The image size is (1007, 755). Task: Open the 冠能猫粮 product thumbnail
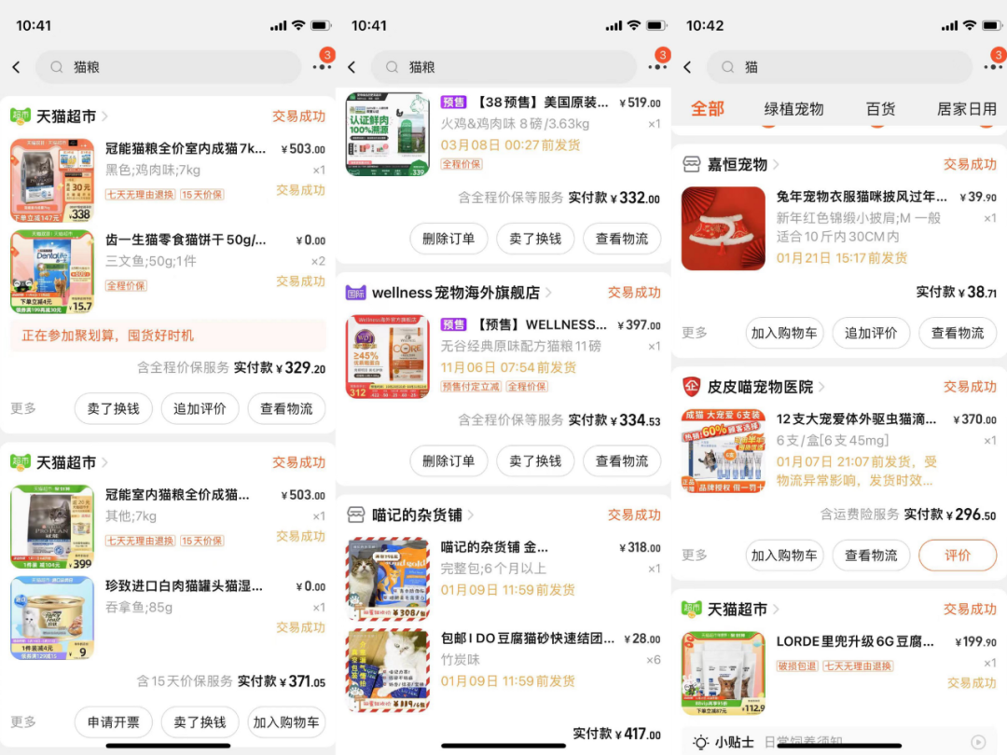[x=51, y=179]
